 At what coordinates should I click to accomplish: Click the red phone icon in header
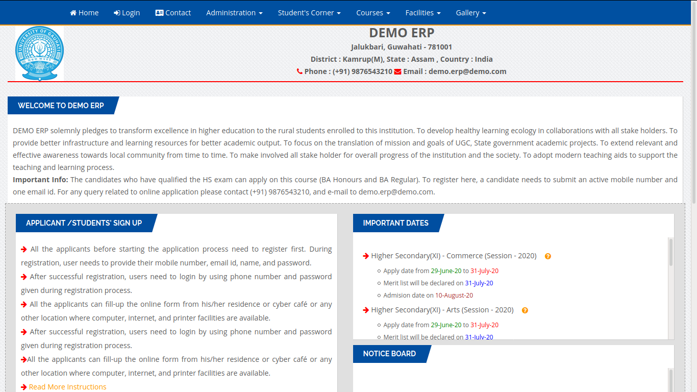300,71
